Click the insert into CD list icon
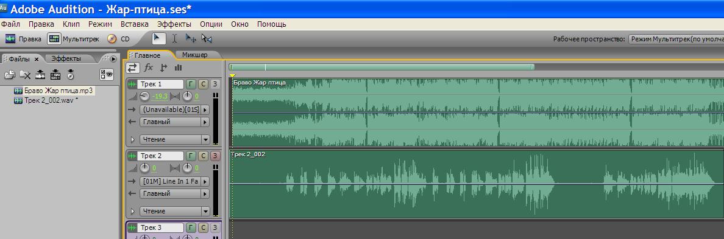This screenshot has height=239, width=724. point(70,74)
